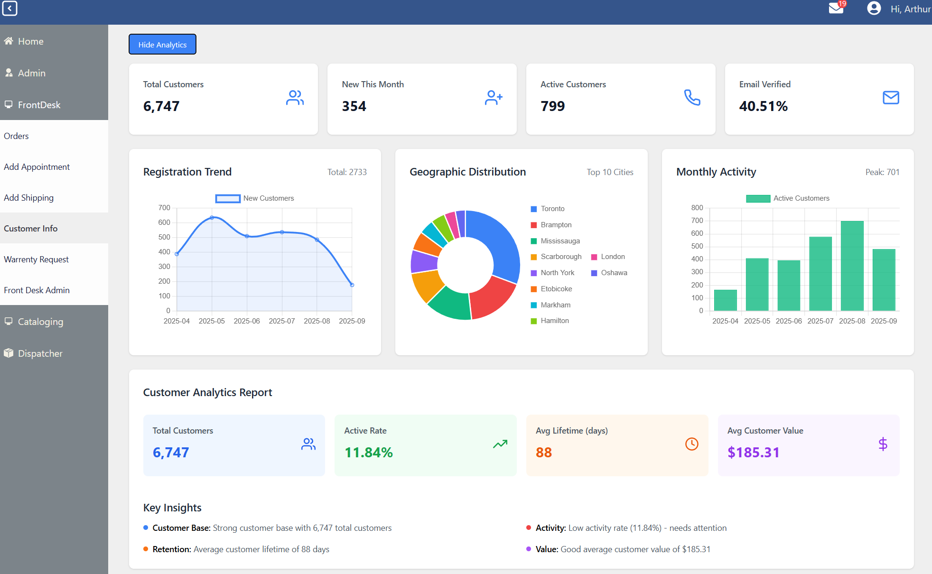Open Add Appointment link in sidebar

tap(37, 167)
